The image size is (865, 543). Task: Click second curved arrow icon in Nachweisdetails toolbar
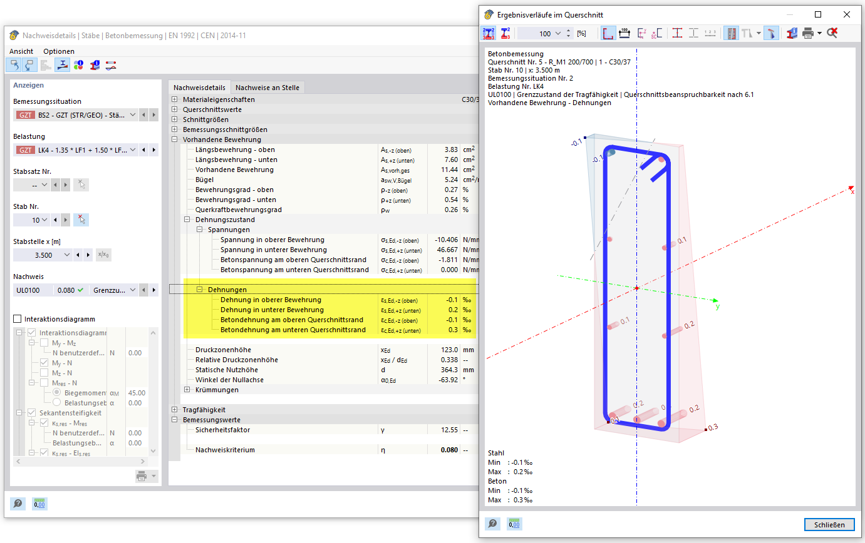point(29,64)
